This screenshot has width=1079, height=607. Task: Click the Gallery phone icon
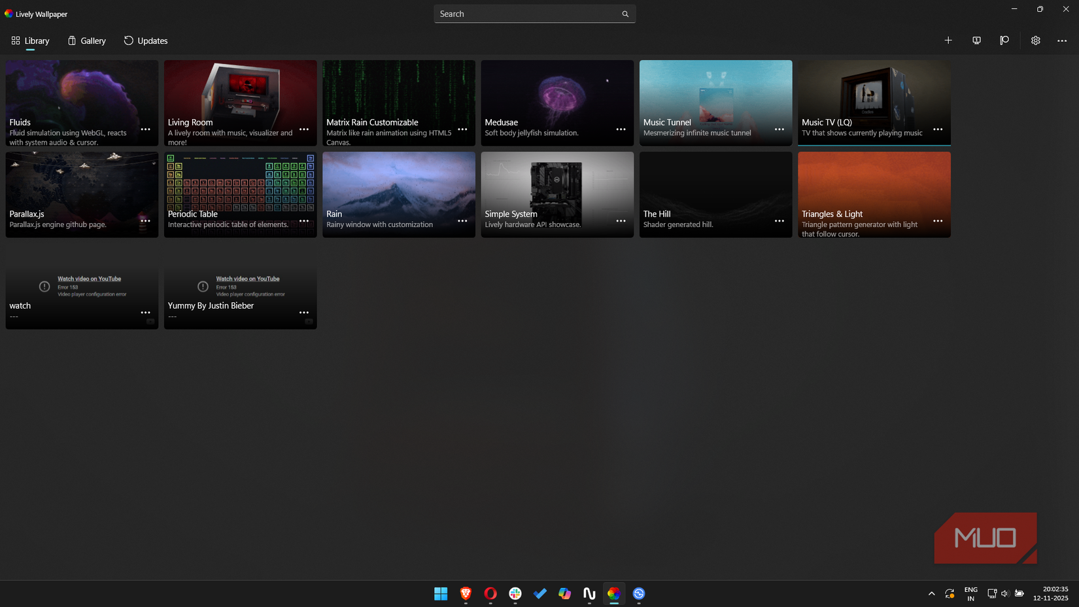72,40
